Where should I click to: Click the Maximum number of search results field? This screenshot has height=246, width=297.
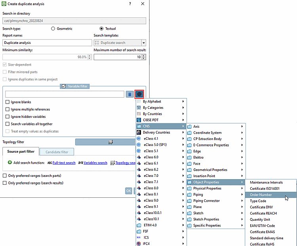118,57
